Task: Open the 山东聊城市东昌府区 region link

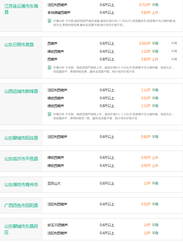Action: pyautogui.click(x=21, y=229)
